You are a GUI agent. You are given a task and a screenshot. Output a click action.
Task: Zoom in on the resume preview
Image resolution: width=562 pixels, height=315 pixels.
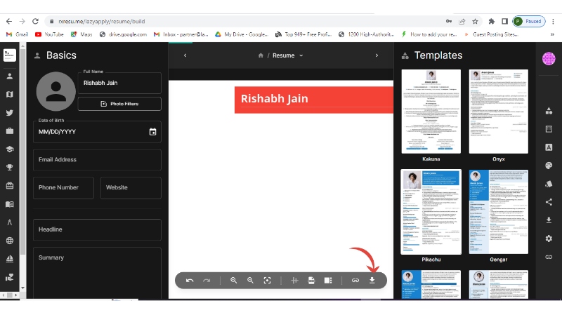(234, 281)
